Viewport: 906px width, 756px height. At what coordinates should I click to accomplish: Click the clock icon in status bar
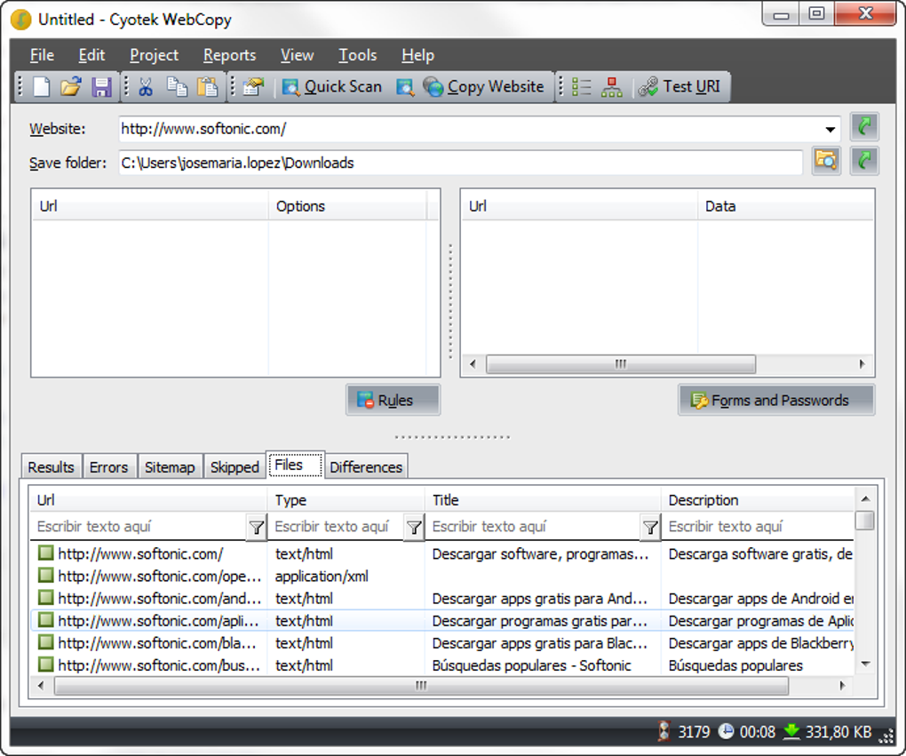click(726, 731)
